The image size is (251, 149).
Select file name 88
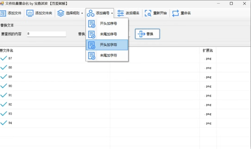(10, 68)
